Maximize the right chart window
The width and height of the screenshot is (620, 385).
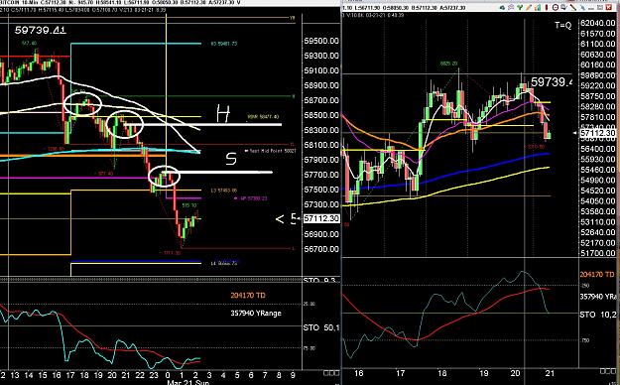[600, 7]
